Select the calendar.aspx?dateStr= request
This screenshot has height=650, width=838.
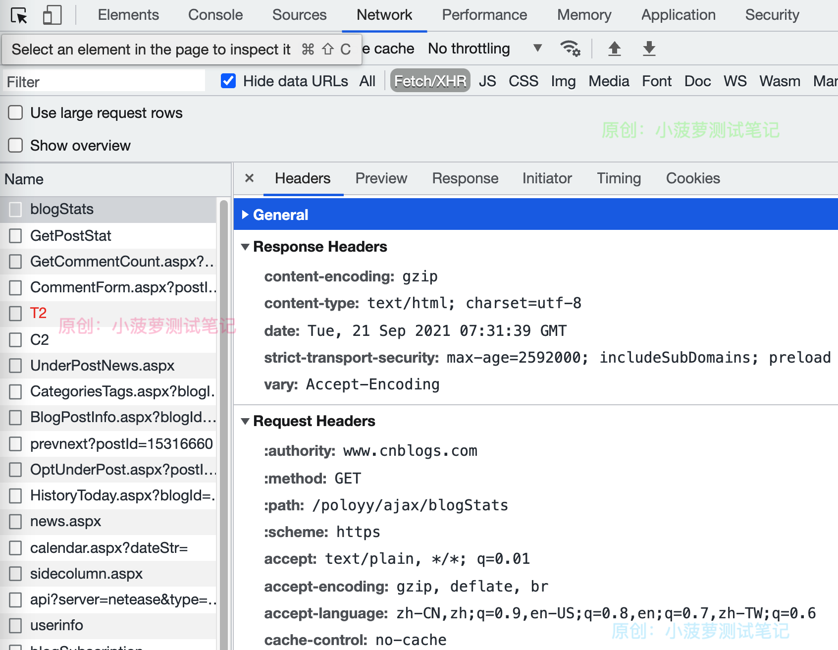[108, 548]
